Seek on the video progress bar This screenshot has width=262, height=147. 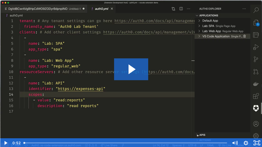(x=125, y=143)
